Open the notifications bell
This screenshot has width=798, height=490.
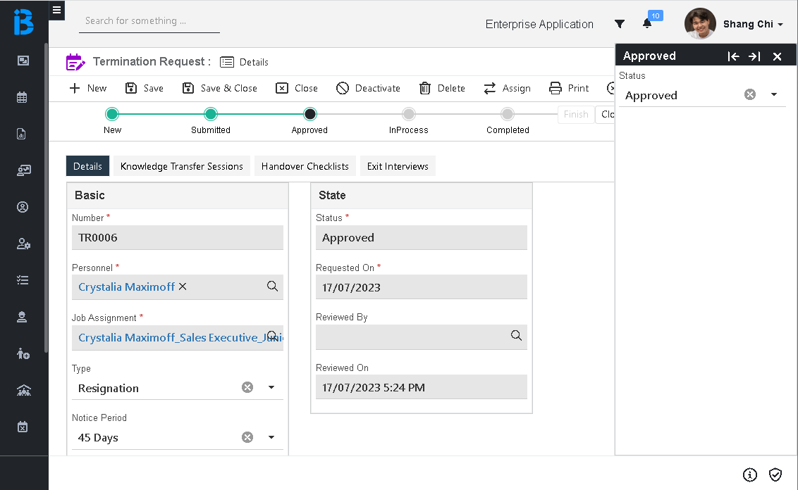click(647, 23)
